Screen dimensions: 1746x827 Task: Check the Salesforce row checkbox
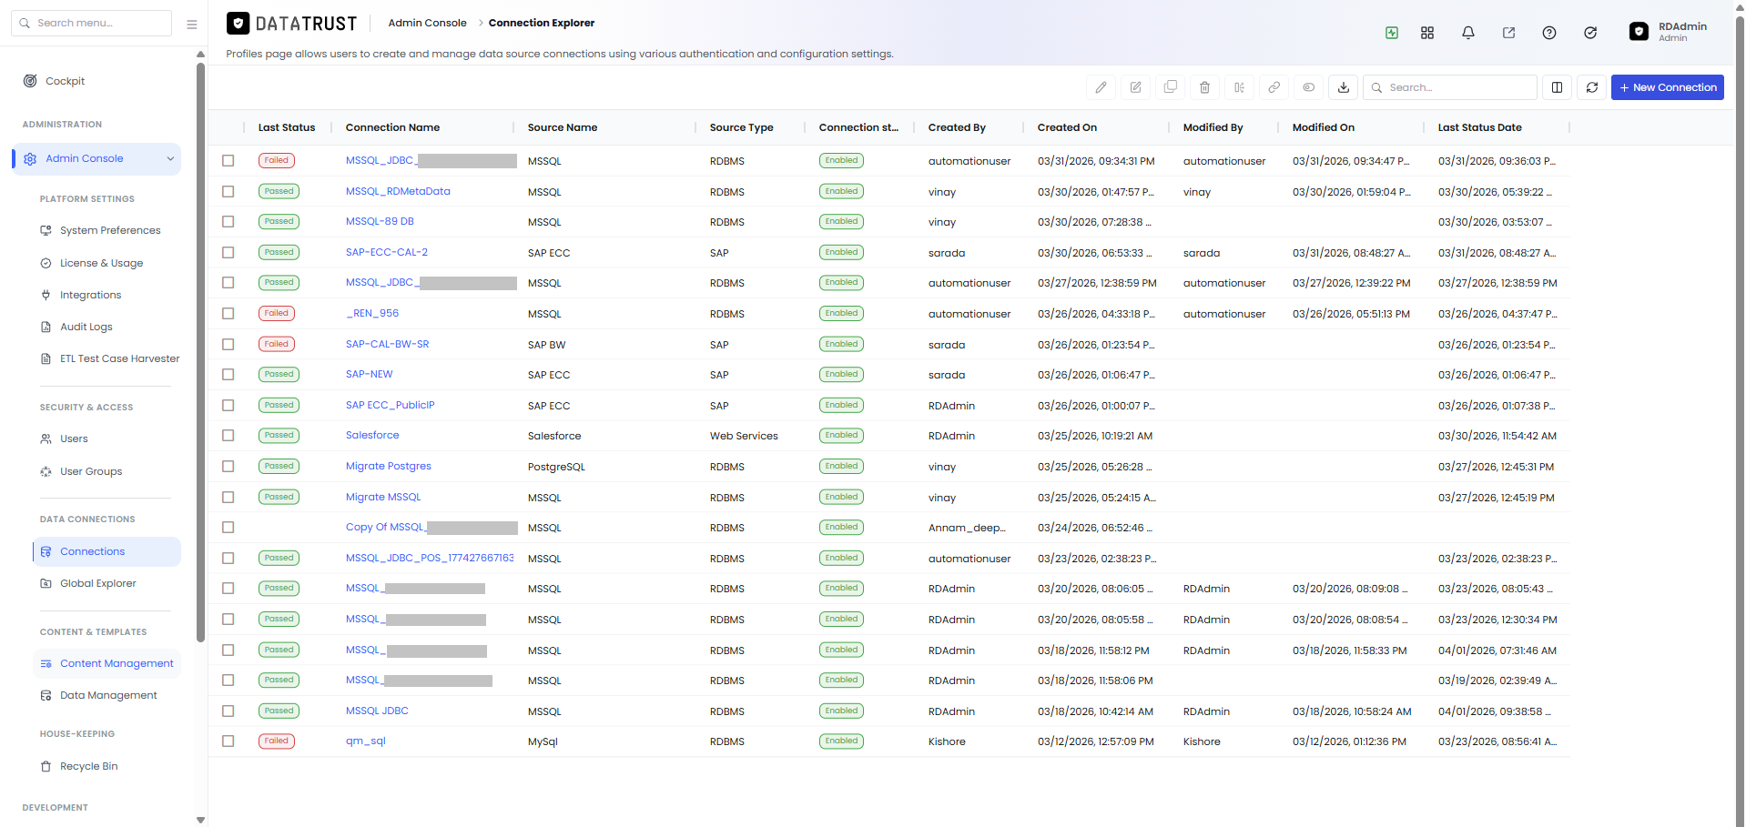228,436
